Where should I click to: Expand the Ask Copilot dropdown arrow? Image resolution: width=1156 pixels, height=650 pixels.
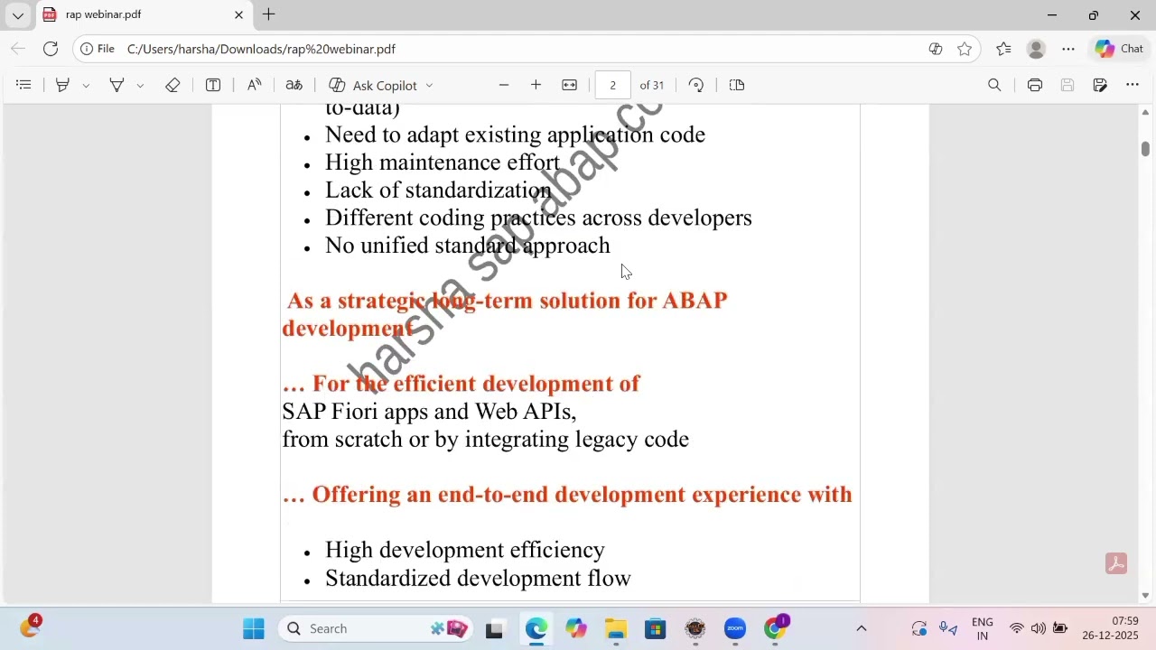(x=429, y=85)
